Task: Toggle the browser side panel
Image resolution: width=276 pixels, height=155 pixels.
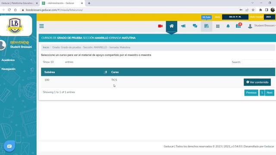Action: coord(267,10)
